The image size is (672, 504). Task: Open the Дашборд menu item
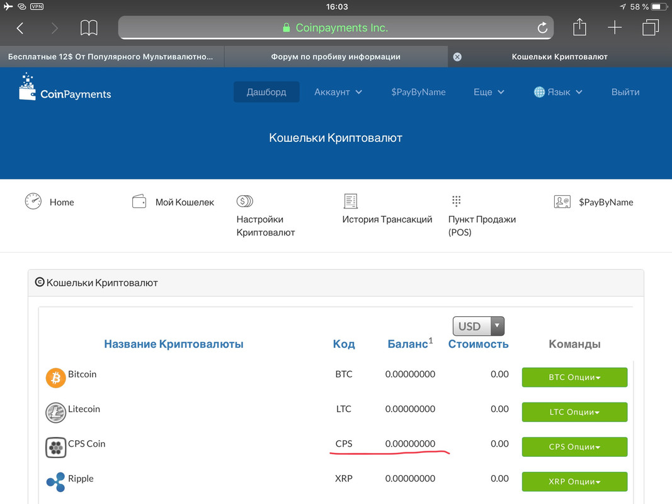click(266, 92)
